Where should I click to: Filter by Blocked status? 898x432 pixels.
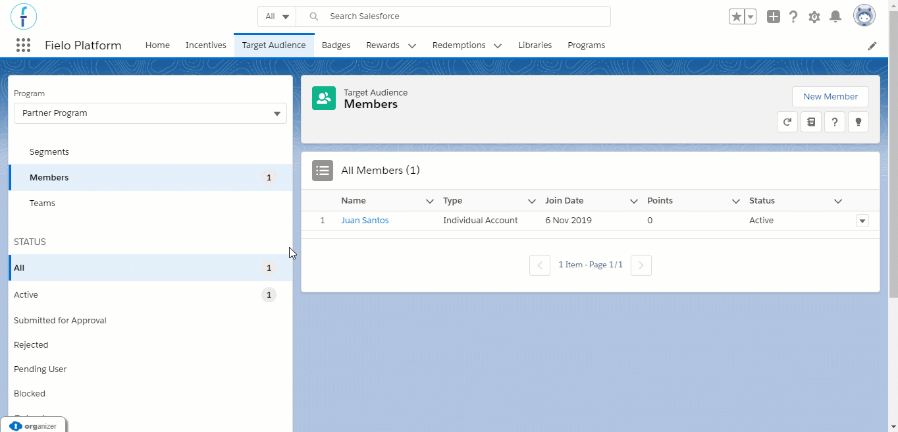[x=150, y=394]
